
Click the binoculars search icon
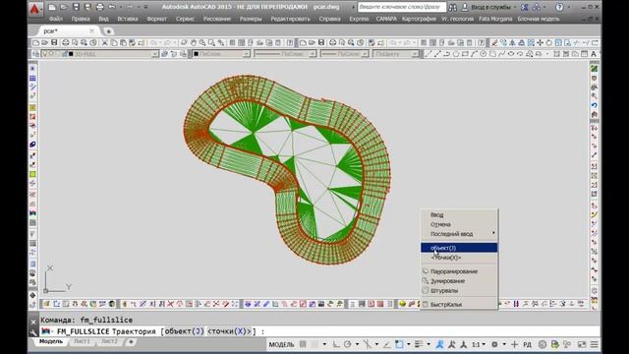coord(453,7)
